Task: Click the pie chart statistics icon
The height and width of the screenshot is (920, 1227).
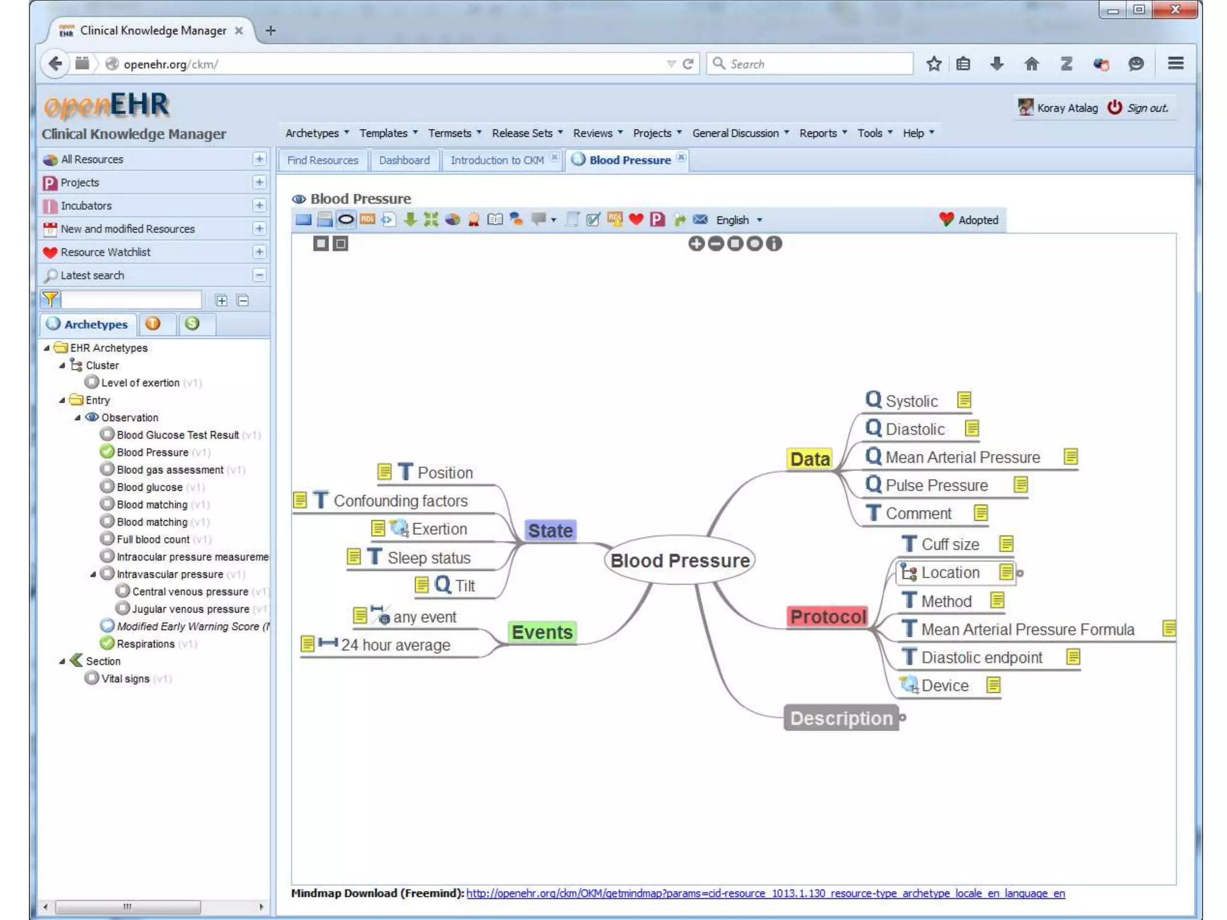Action: point(452,220)
